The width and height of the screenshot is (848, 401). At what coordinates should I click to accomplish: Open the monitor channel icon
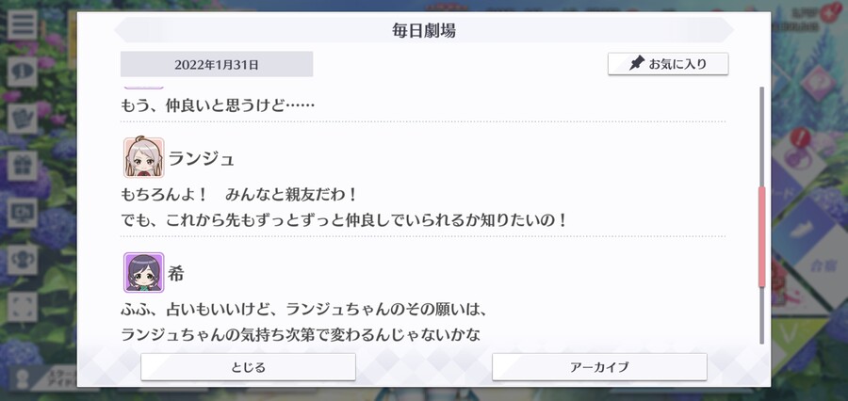[x=23, y=213]
